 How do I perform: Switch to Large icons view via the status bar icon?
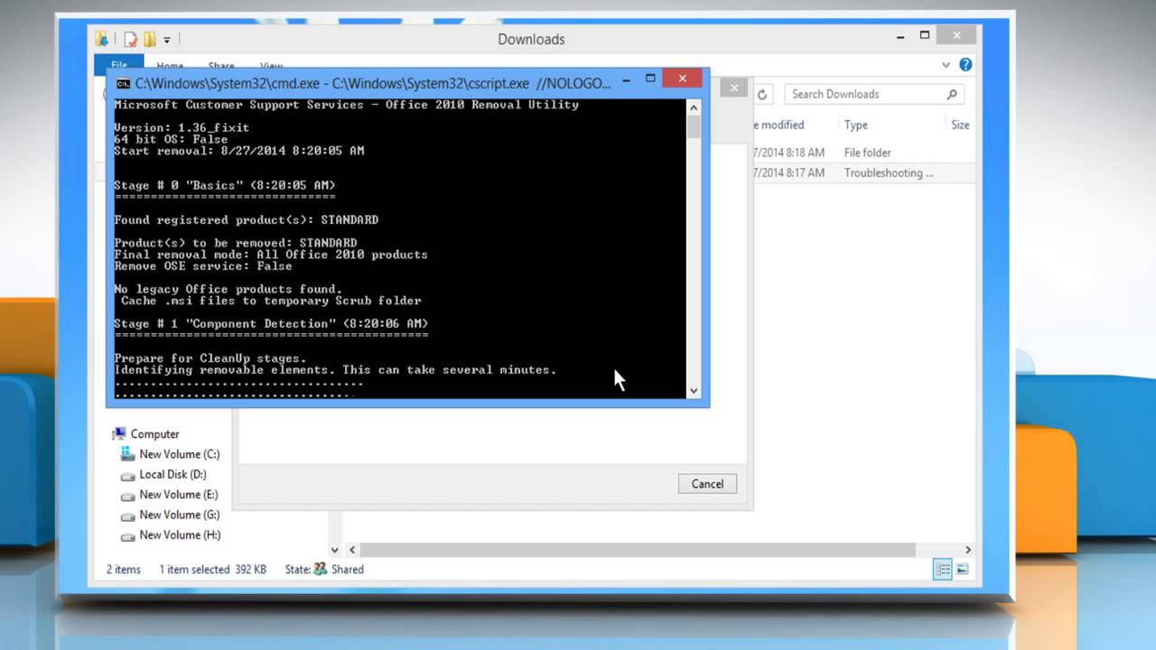962,569
